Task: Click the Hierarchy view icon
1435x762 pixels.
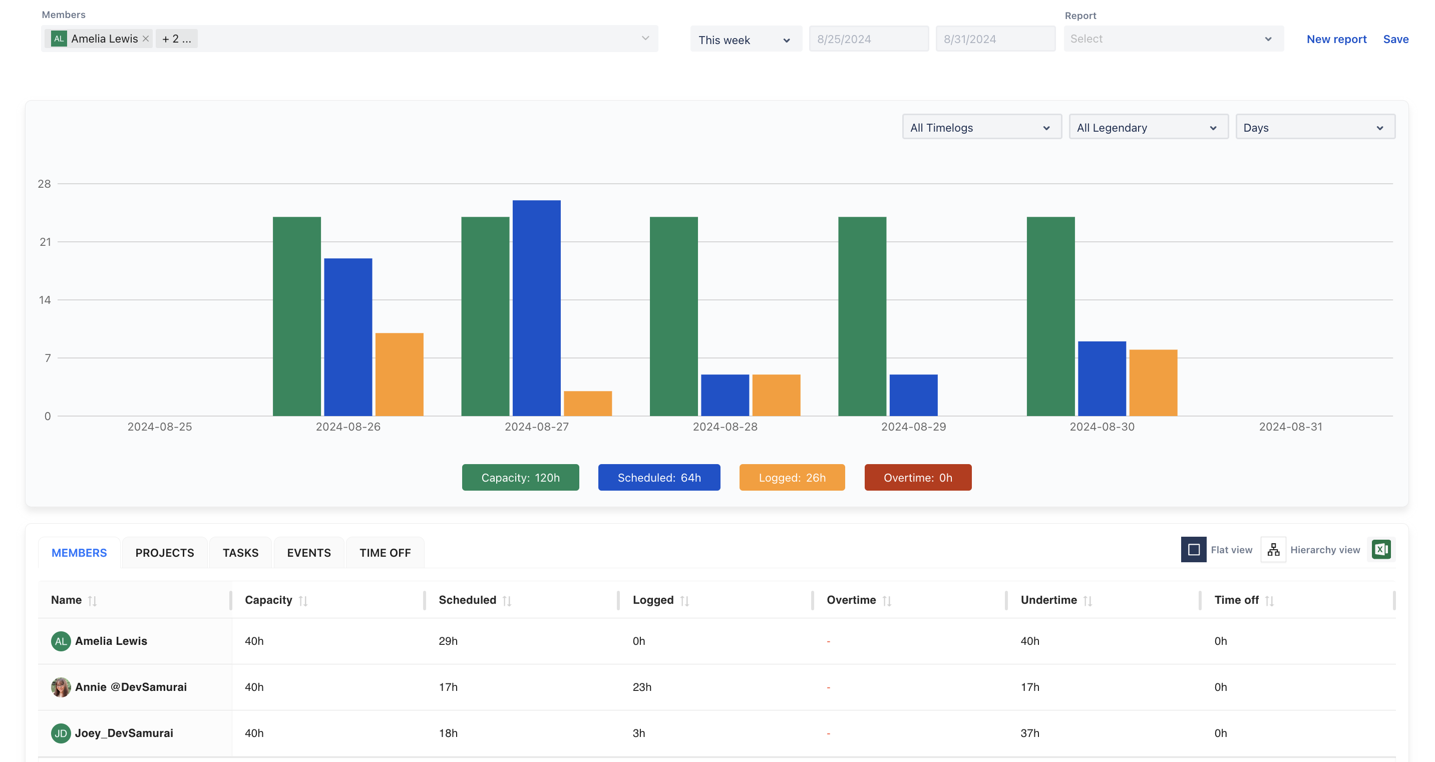Action: tap(1273, 550)
